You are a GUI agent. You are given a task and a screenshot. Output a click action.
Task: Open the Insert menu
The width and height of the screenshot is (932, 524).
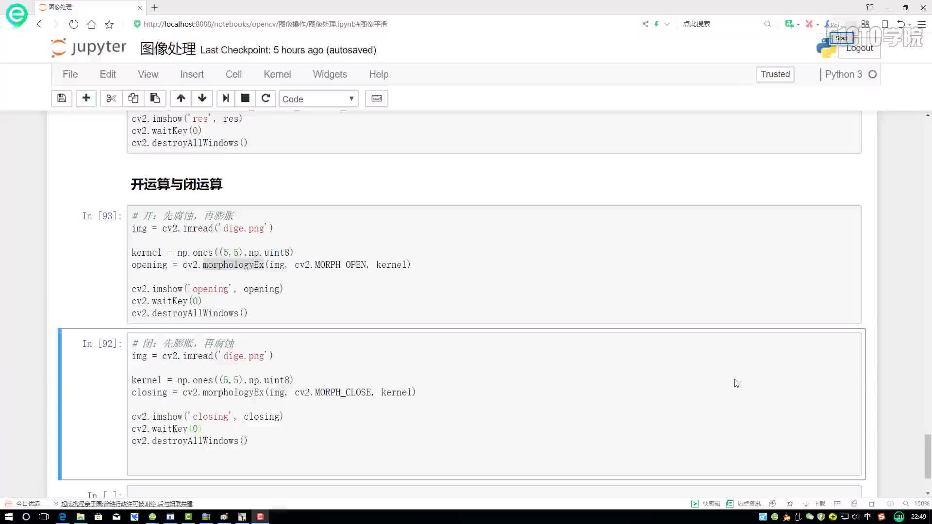click(192, 74)
